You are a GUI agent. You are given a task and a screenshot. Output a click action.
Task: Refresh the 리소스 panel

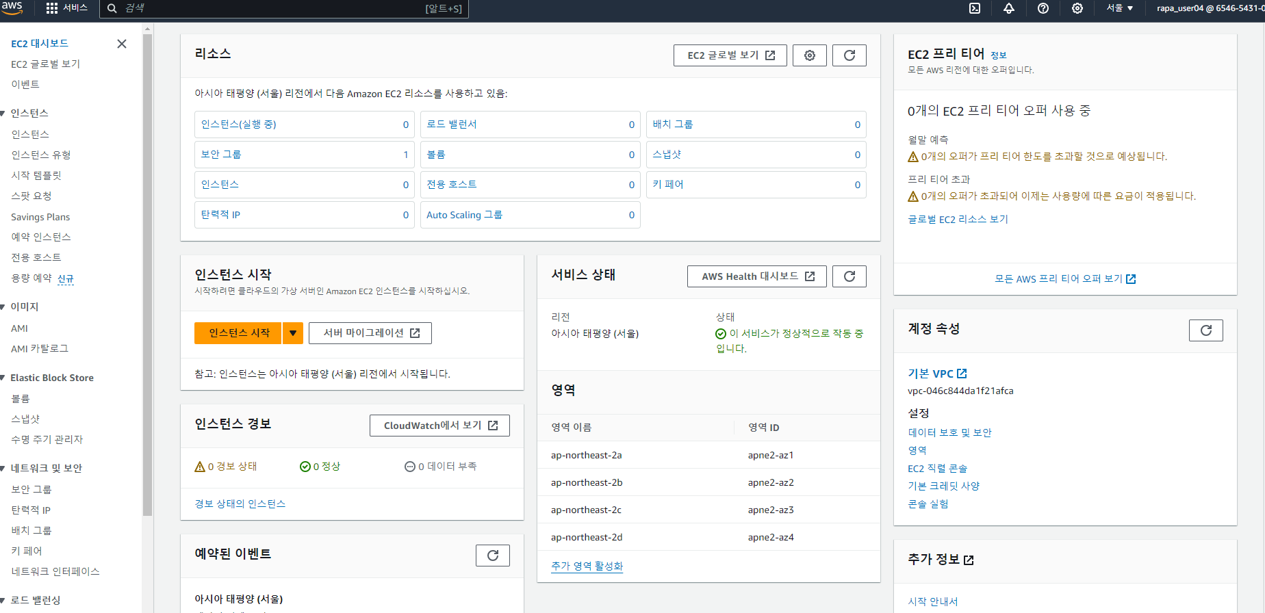click(849, 55)
